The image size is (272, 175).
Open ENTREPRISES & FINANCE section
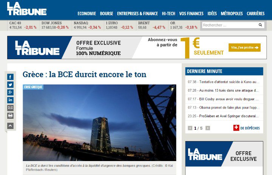(138, 14)
